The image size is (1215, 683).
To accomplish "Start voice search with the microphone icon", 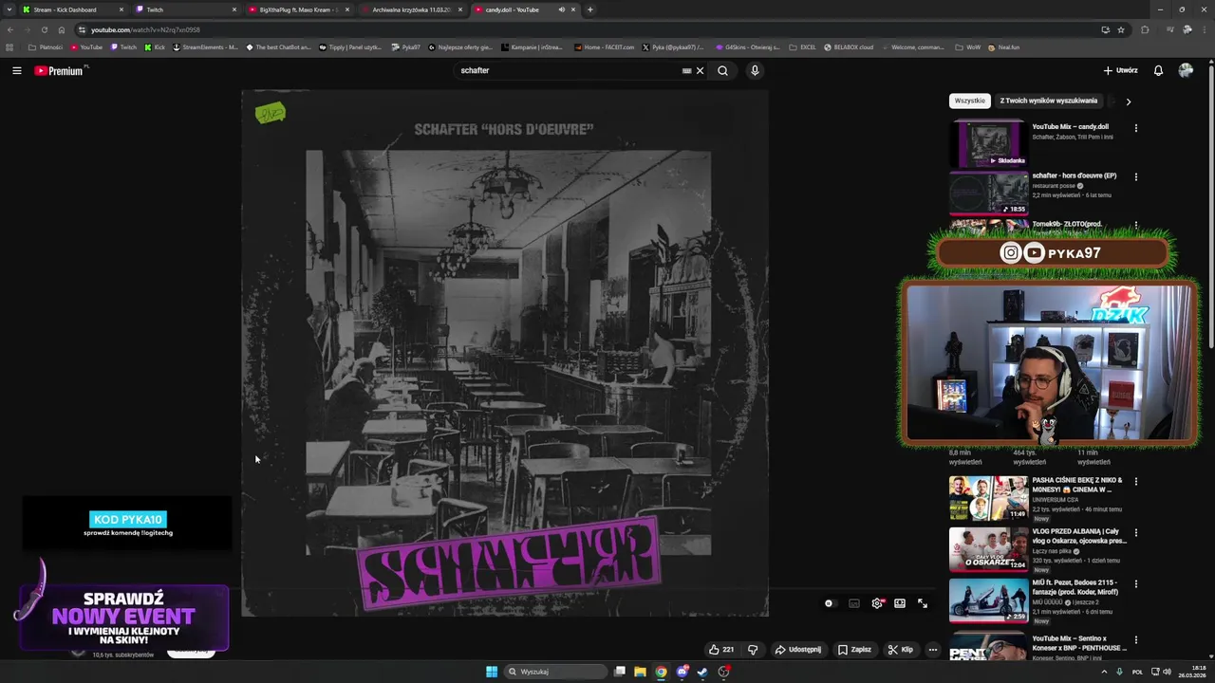I will (755, 70).
